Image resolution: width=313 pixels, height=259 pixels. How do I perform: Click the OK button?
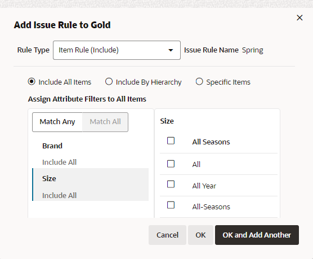pyautogui.click(x=200, y=235)
